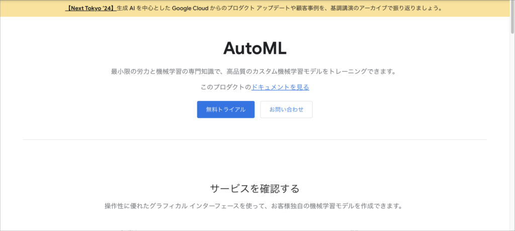Click the AutoML page heading
The image size is (515, 231).
click(255, 49)
